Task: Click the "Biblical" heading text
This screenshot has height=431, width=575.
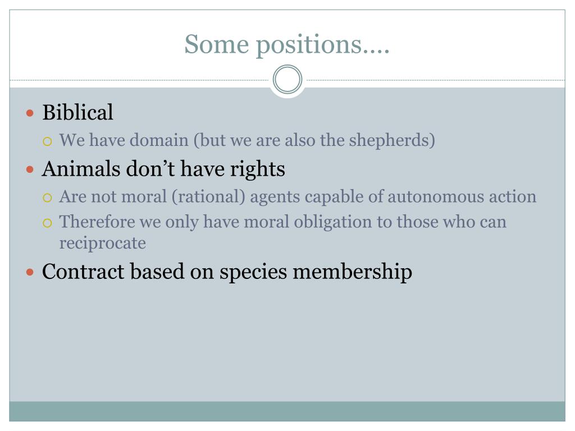Action: 77,112
